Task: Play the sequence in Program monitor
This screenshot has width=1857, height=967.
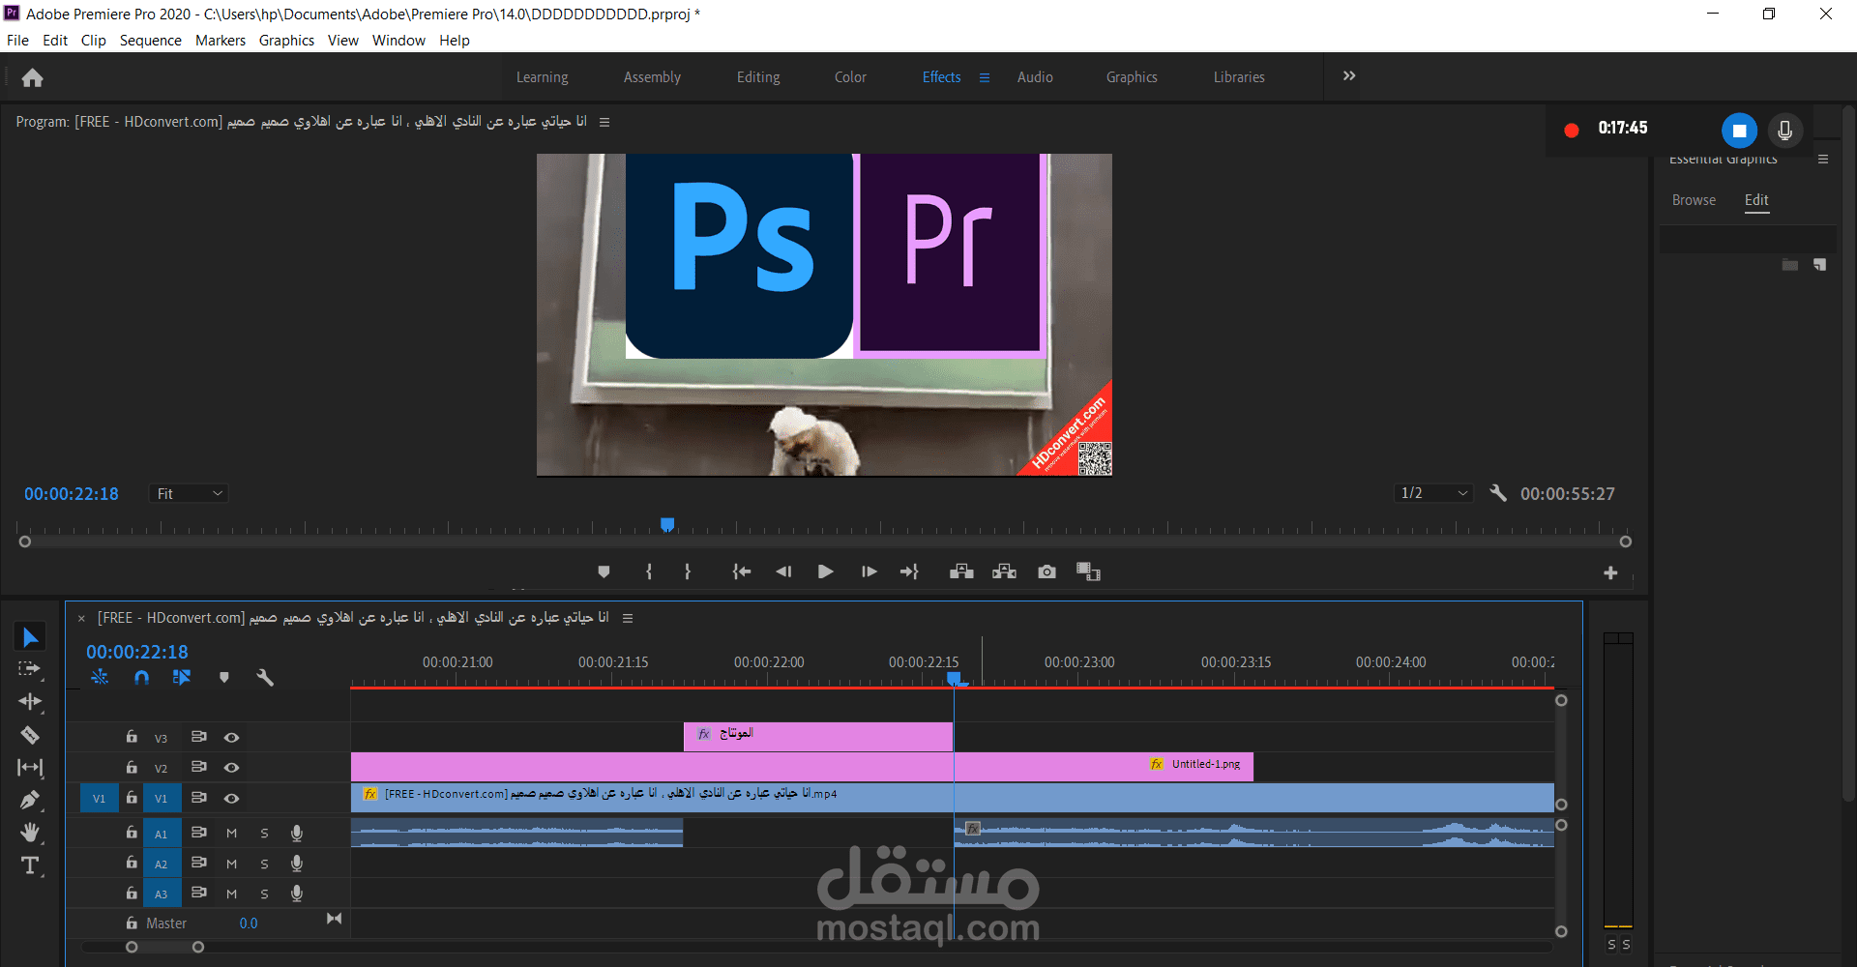Action: click(x=825, y=571)
